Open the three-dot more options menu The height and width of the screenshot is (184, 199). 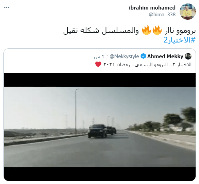6,7
